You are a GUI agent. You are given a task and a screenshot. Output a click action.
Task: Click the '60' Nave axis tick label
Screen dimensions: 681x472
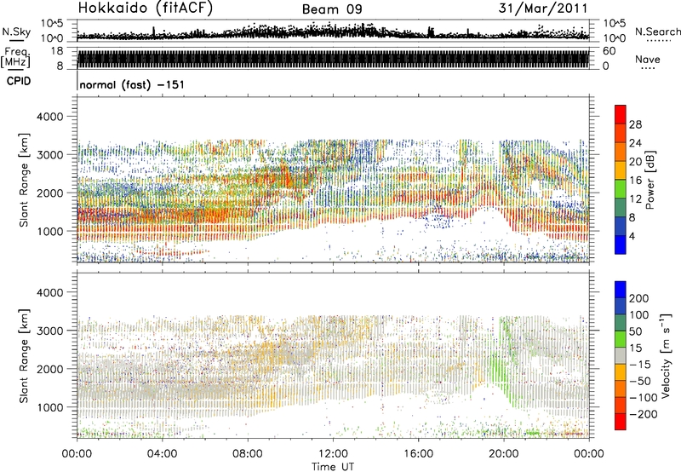click(609, 51)
